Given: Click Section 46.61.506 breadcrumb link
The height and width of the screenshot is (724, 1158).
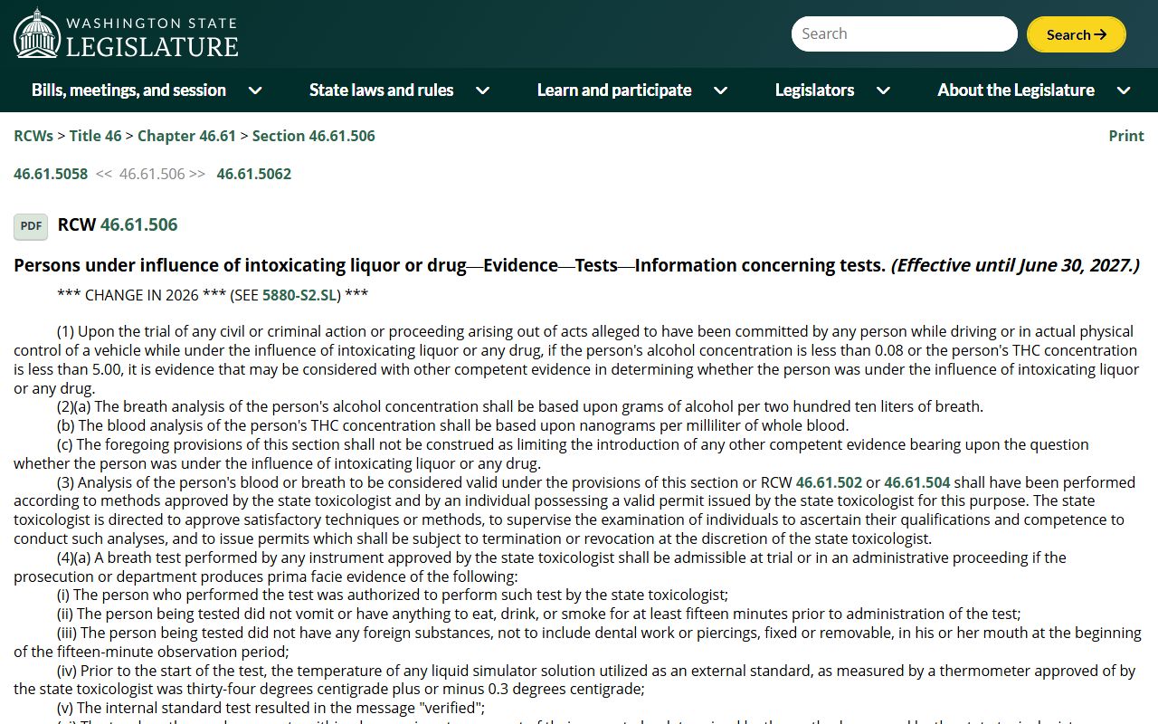Looking at the screenshot, I should pyautogui.click(x=313, y=136).
